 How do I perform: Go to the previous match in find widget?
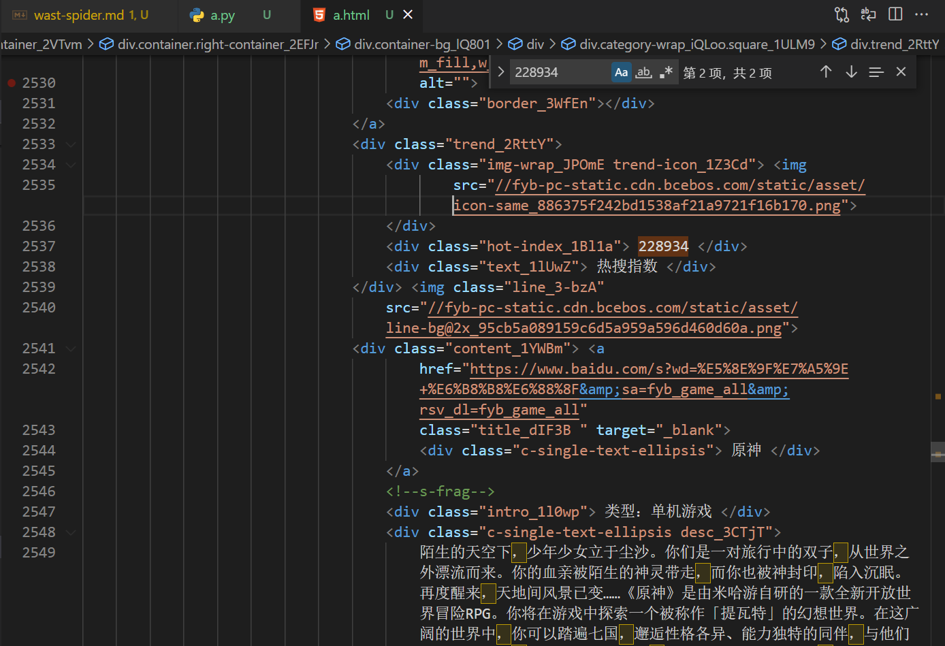click(x=826, y=72)
